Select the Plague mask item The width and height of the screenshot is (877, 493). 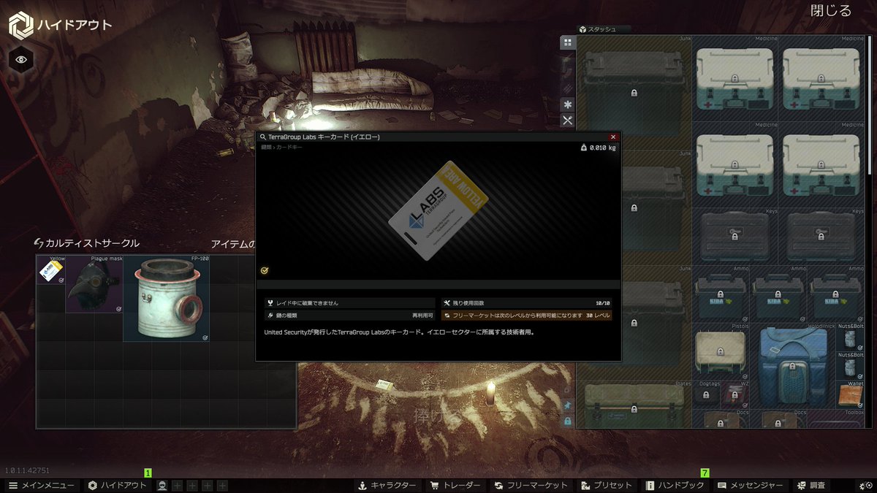94,284
